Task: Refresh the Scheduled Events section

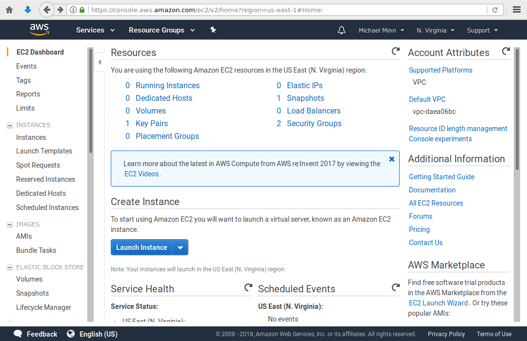Action: tap(396, 287)
